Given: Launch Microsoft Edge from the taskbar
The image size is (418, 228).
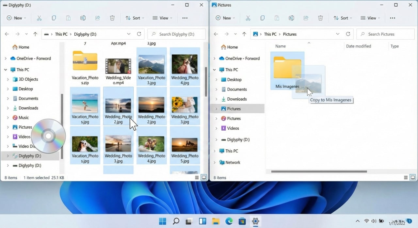Looking at the screenshot, I should tap(229, 221).
